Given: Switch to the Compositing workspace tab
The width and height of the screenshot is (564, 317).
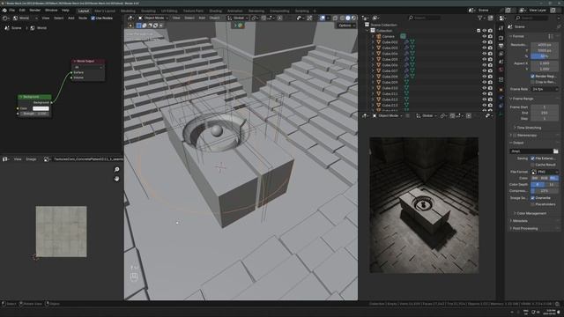Looking at the screenshot, I should (279, 11).
